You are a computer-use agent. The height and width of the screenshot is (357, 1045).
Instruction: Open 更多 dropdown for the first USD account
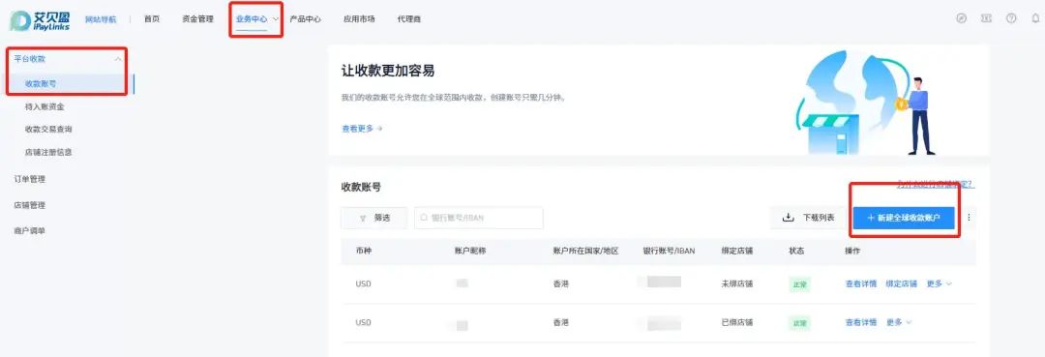[939, 283]
